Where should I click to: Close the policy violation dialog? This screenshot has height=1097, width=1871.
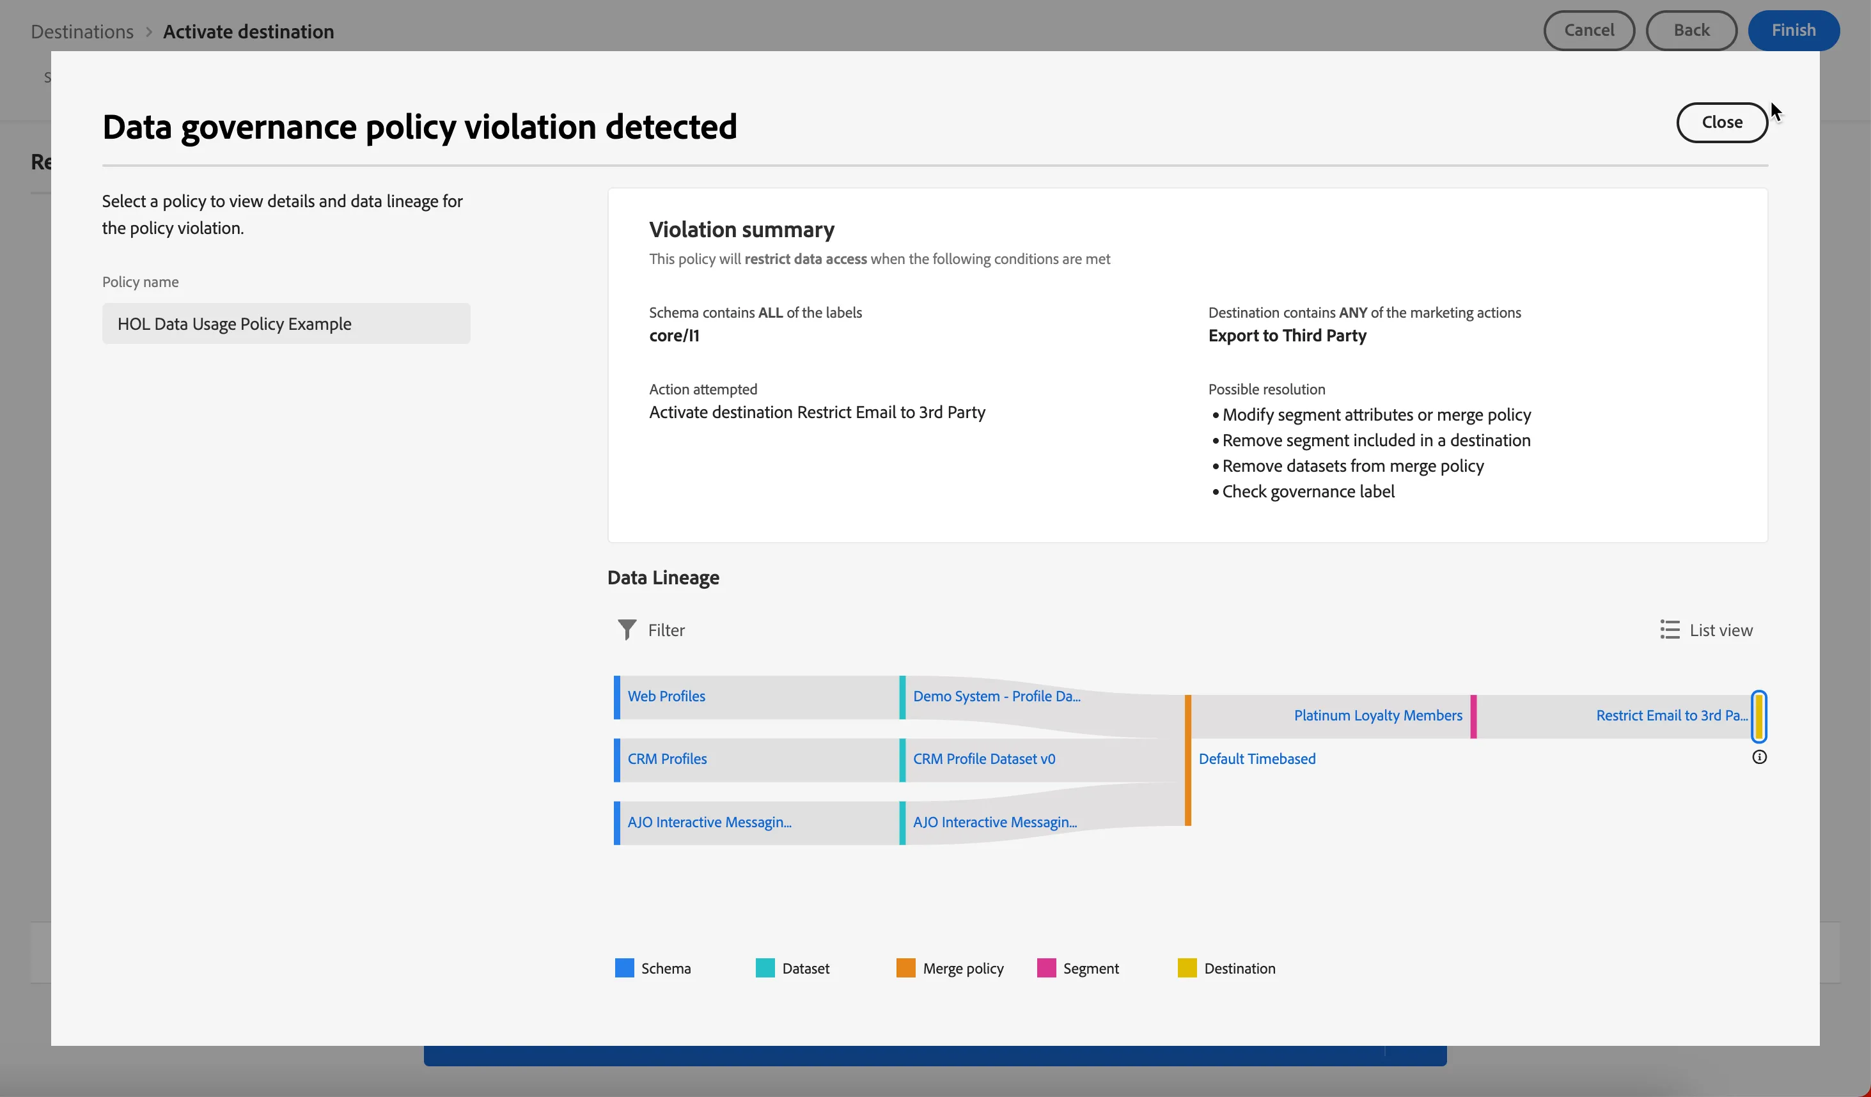[1722, 123]
